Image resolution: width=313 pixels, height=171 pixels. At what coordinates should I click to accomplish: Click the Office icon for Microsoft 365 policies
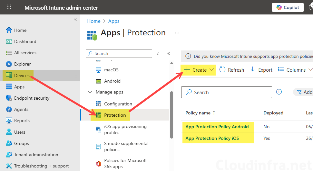point(98,164)
